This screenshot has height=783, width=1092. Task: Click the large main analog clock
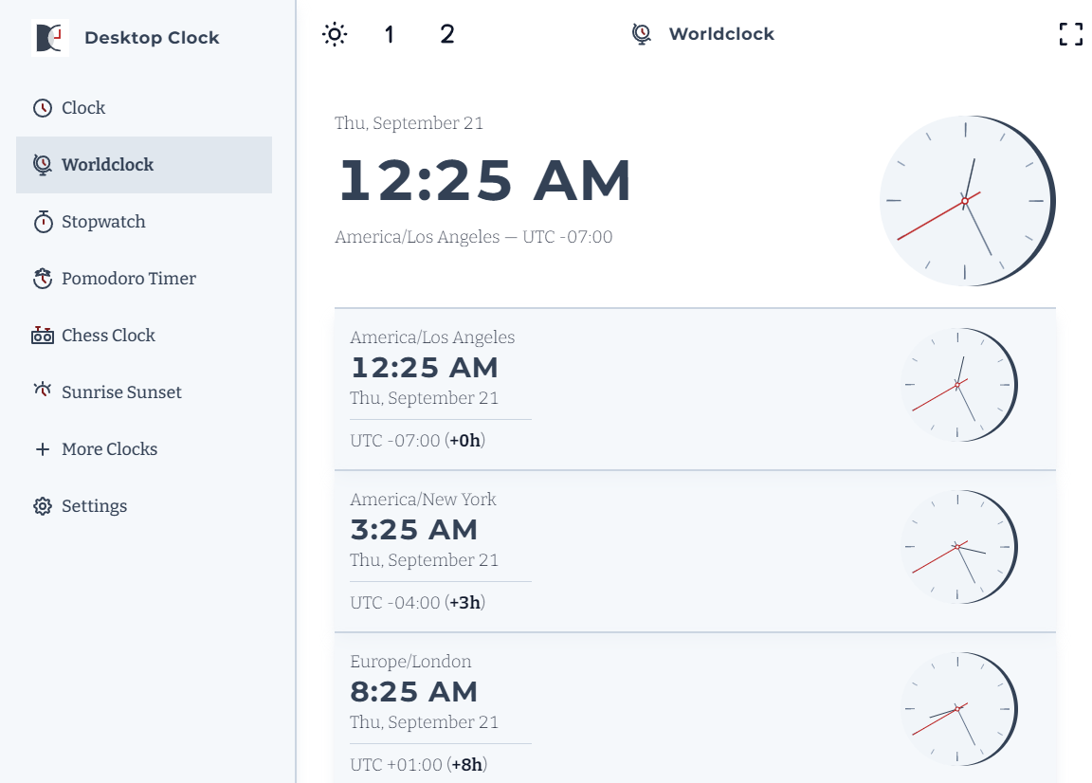pyautogui.click(x=967, y=201)
